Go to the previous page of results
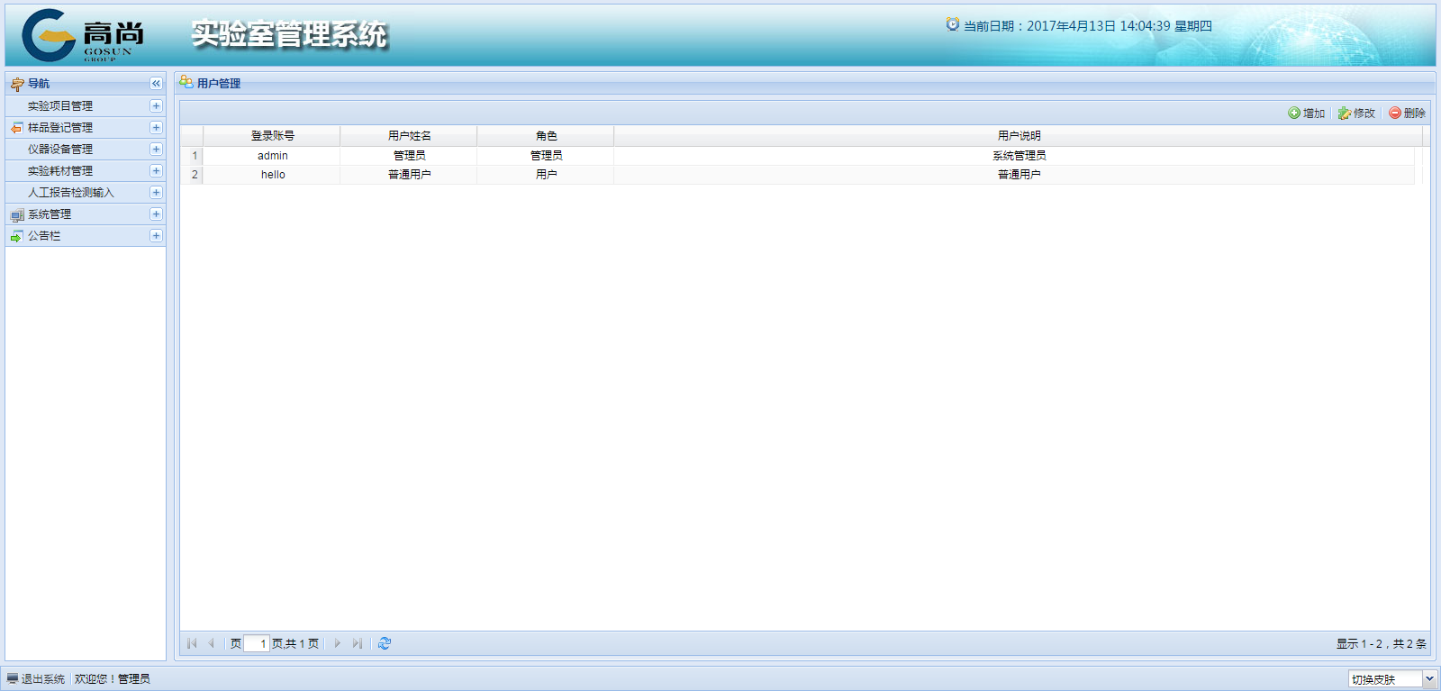This screenshot has height=691, width=1441. point(211,643)
